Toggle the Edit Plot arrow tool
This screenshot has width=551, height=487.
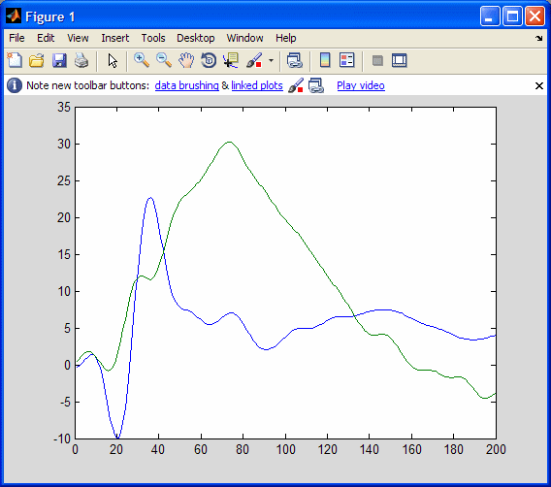click(x=113, y=60)
